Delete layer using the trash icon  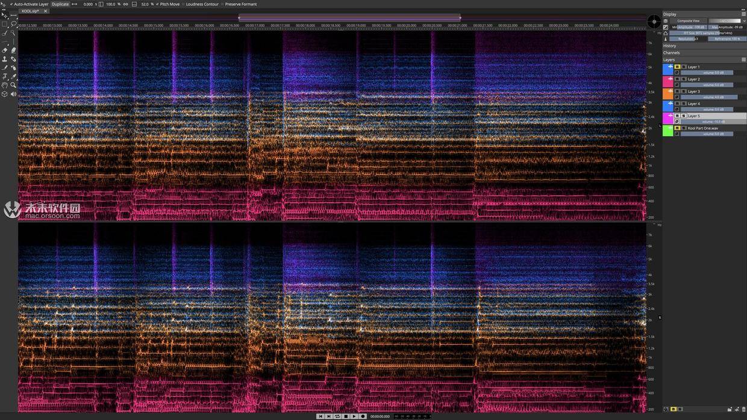743,409
